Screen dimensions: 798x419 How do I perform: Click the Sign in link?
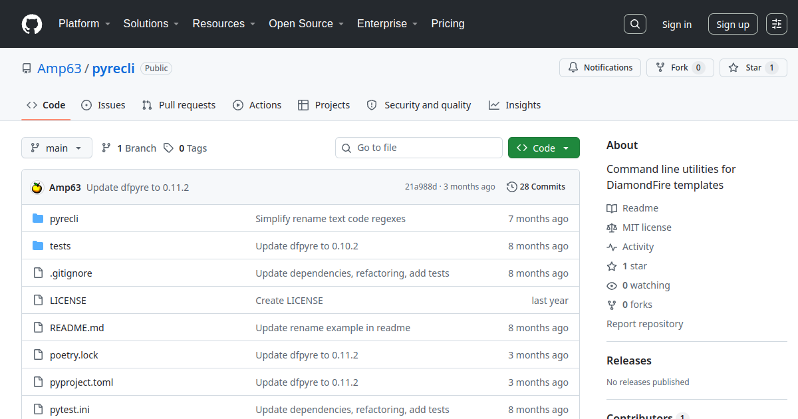click(x=676, y=25)
